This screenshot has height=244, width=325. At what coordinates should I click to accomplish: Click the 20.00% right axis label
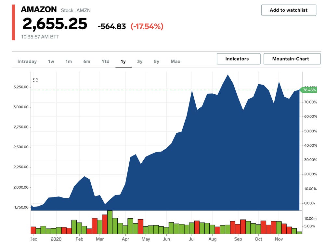click(310, 174)
